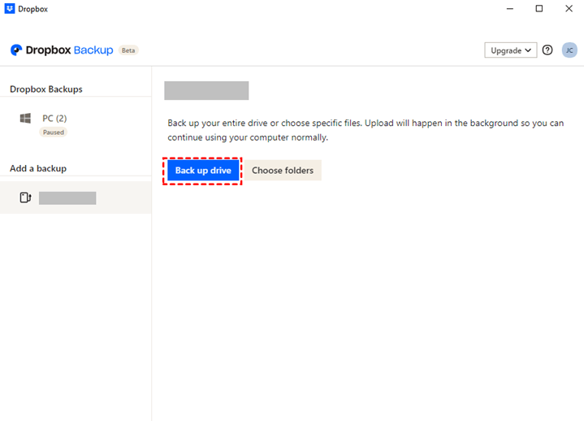Expand the Upgrade dropdown
584x421 pixels.
pos(510,50)
